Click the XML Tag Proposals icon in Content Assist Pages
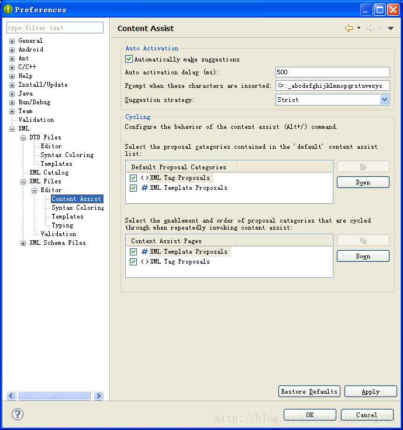The height and width of the screenshot is (430, 403). click(x=144, y=262)
